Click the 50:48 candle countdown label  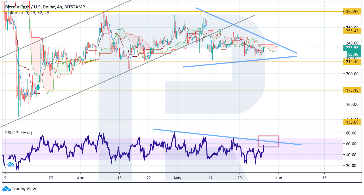coord(353,54)
